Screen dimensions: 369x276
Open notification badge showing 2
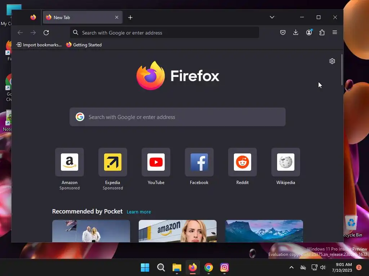point(359,267)
